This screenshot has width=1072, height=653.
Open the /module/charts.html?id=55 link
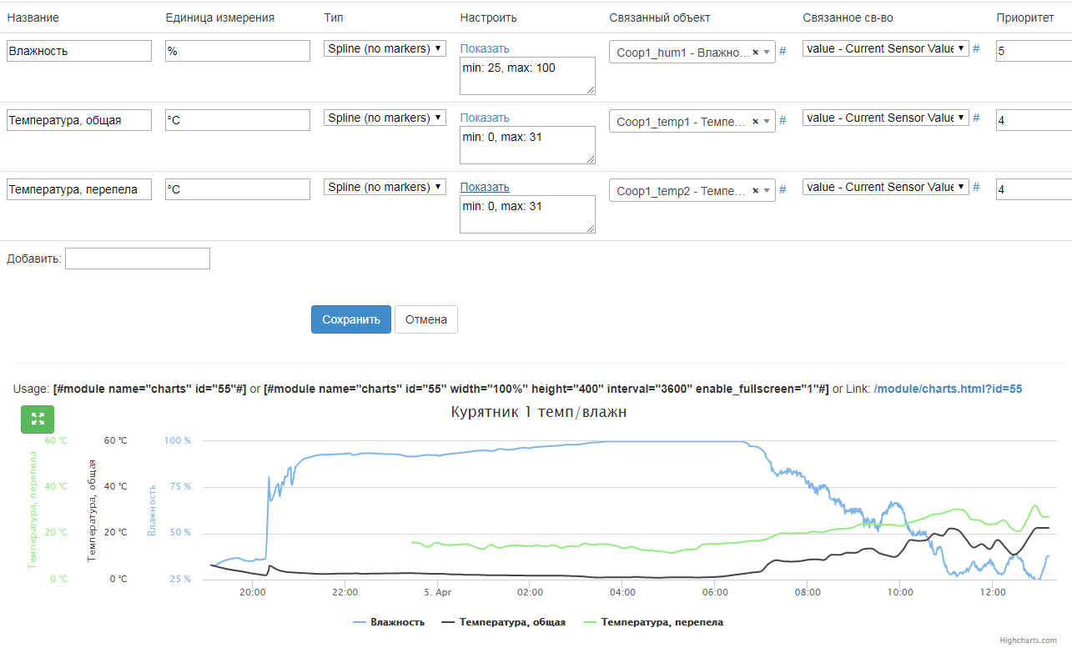(x=948, y=389)
